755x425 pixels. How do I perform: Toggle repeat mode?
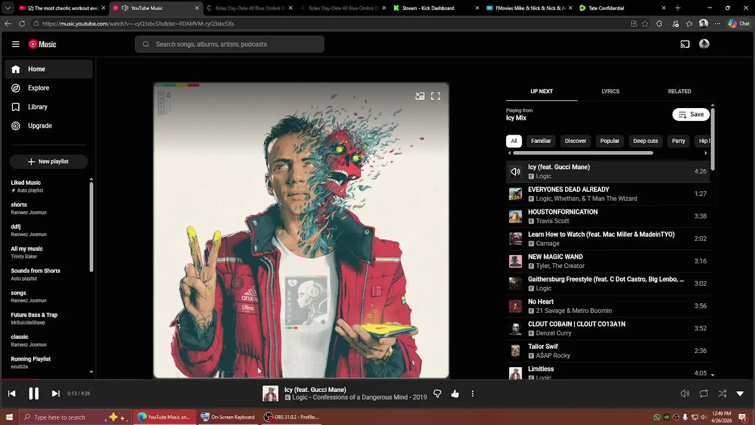(704, 394)
